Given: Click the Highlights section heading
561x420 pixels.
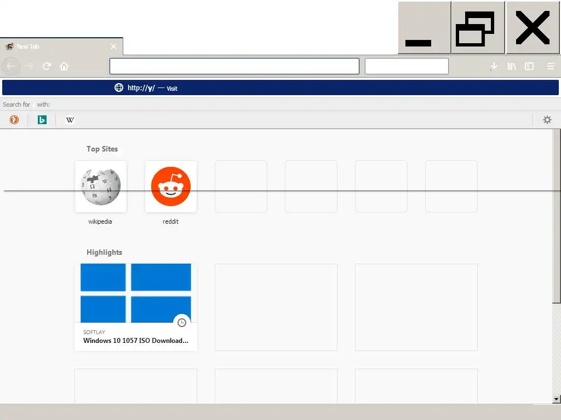Looking at the screenshot, I should (x=104, y=252).
